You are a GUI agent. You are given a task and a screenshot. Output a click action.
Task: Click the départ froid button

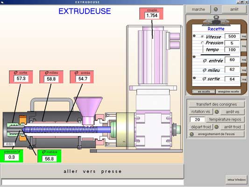pyautogui.click(x=201, y=127)
